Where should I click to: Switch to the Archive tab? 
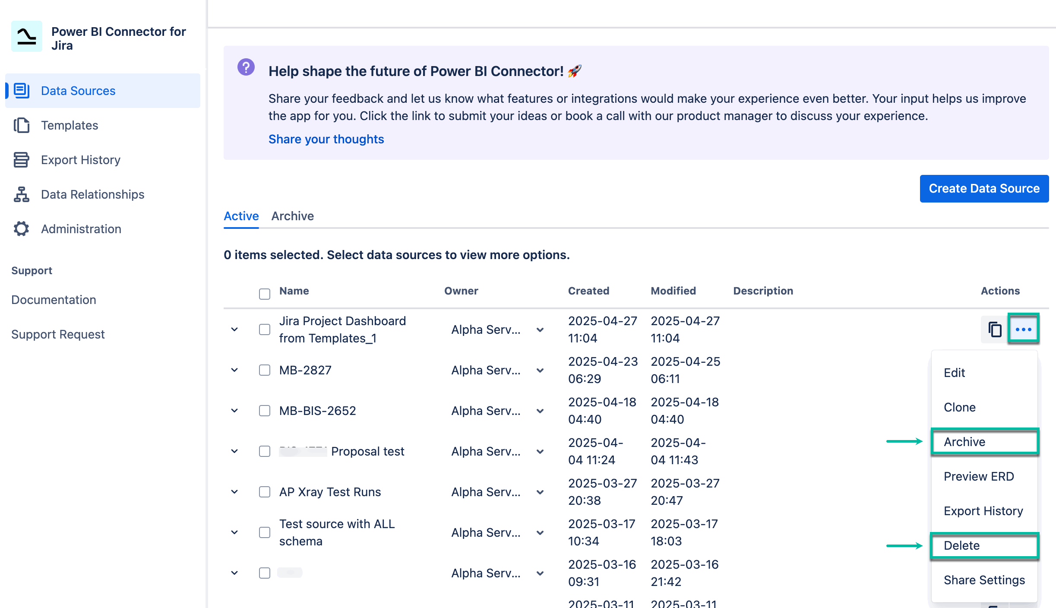click(292, 216)
